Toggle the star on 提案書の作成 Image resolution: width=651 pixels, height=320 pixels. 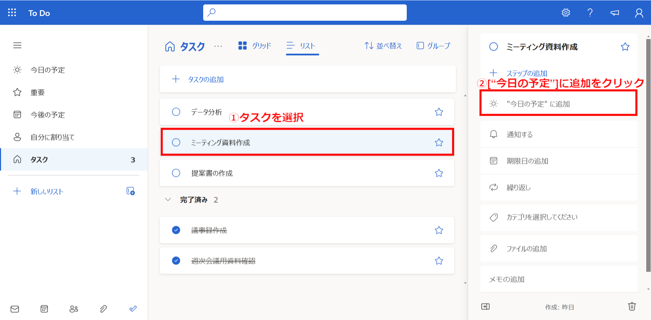[x=439, y=173]
